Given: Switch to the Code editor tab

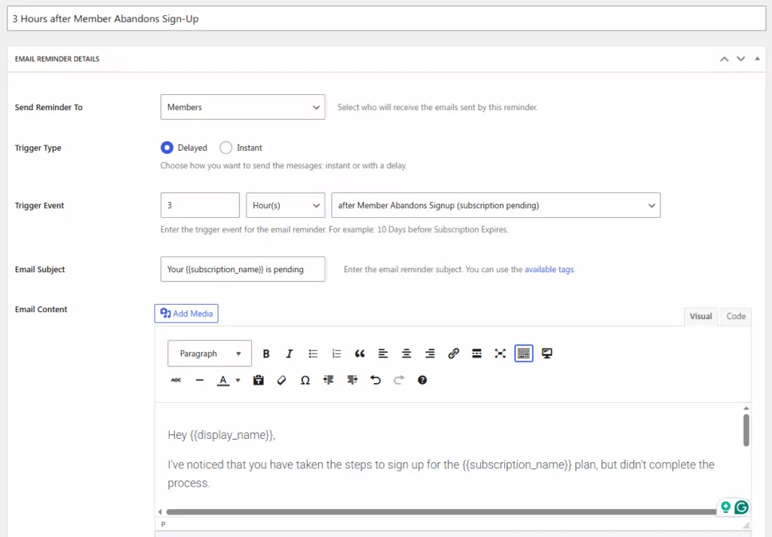Looking at the screenshot, I should coord(736,316).
